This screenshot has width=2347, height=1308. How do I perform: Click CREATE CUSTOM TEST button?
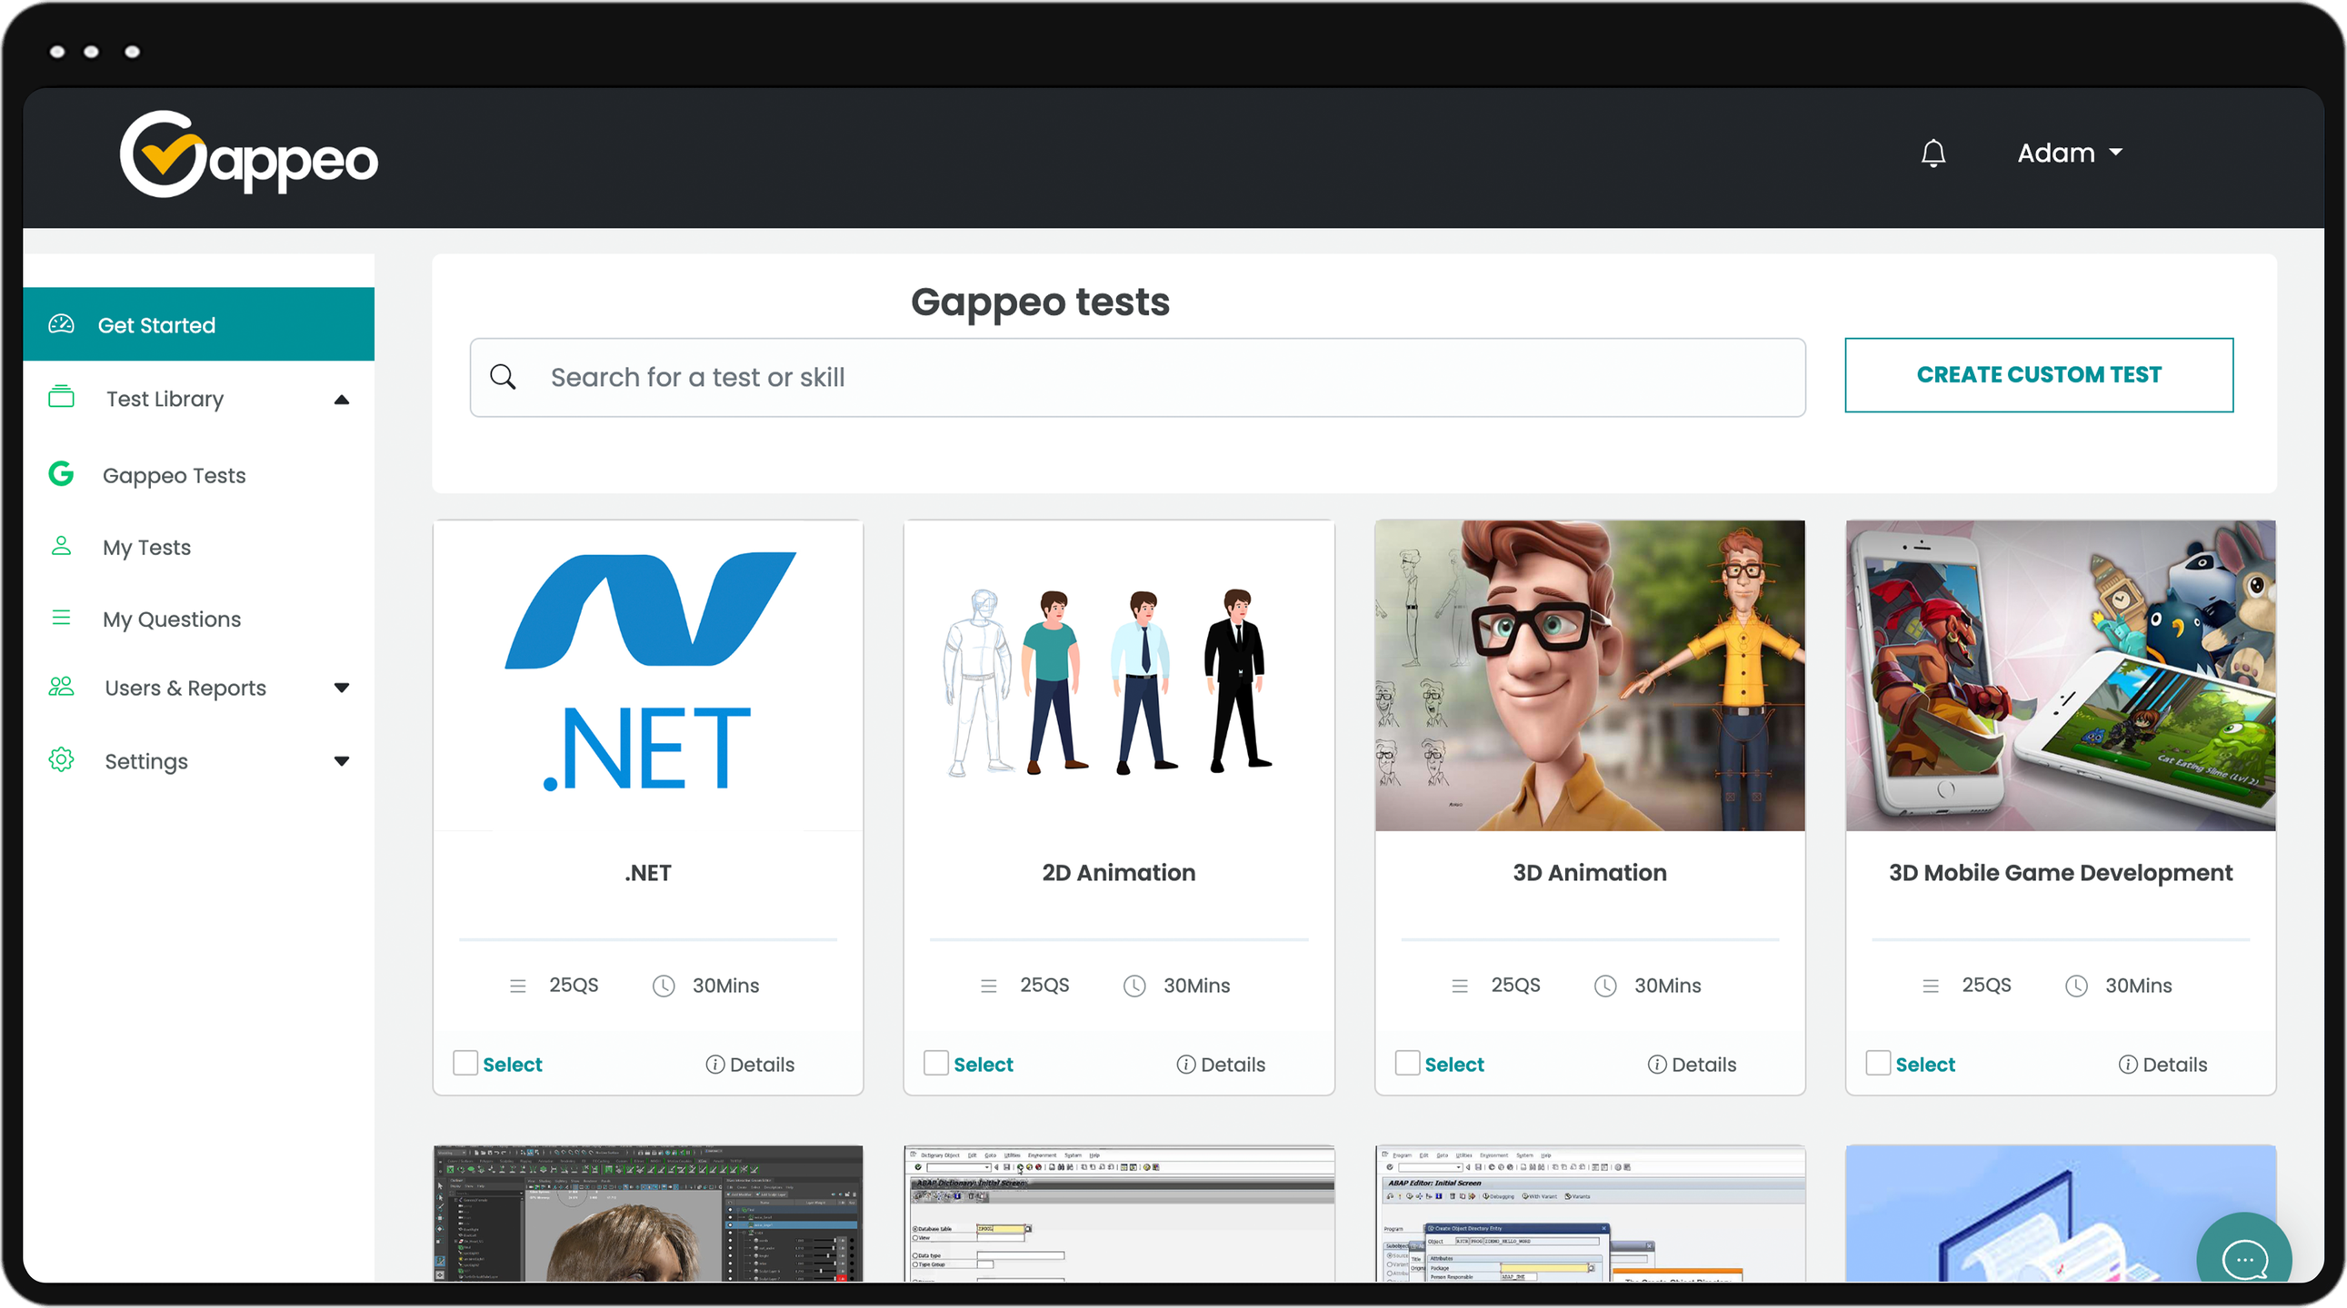(x=2038, y=375)
